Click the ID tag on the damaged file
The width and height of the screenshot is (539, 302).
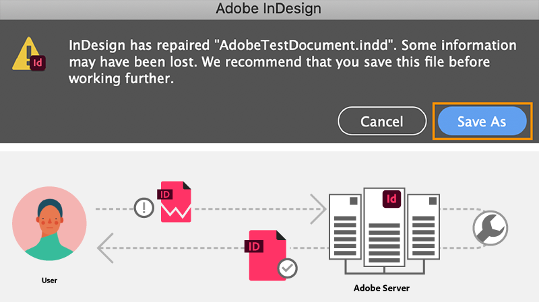(165, 194)
